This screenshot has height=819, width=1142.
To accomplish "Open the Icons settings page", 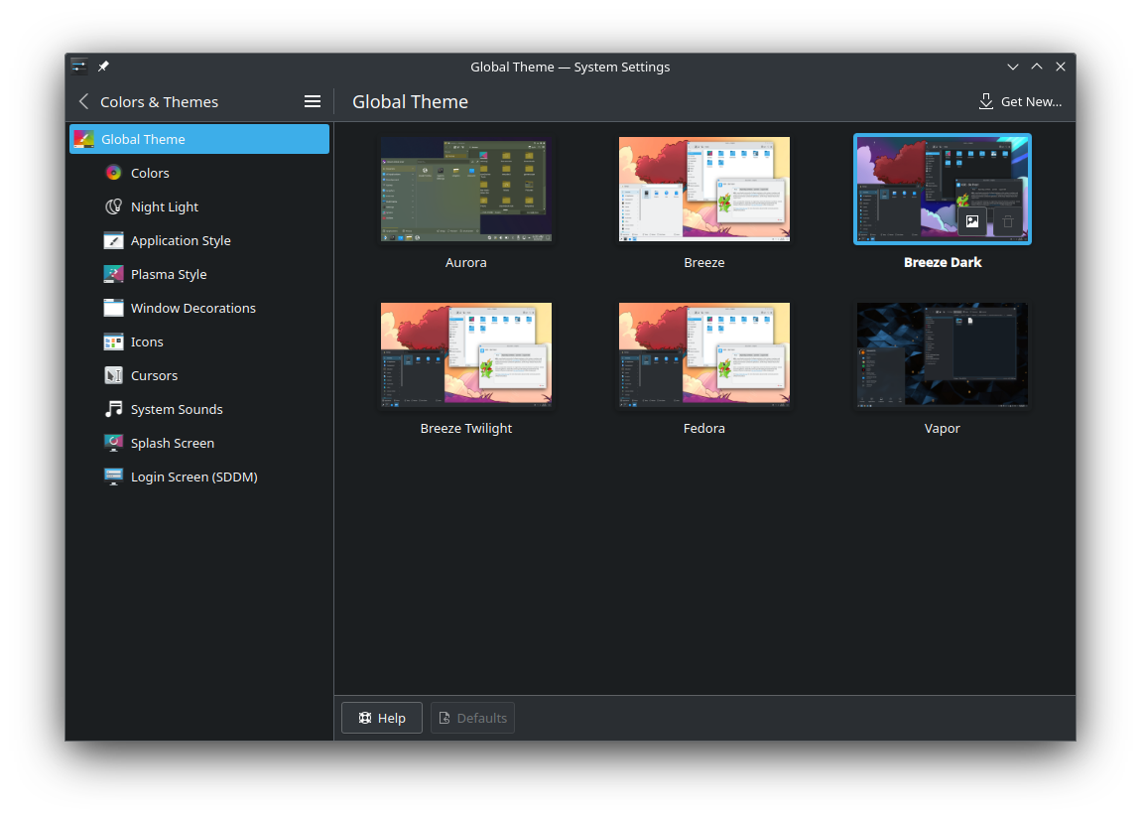I will point(199,341).
